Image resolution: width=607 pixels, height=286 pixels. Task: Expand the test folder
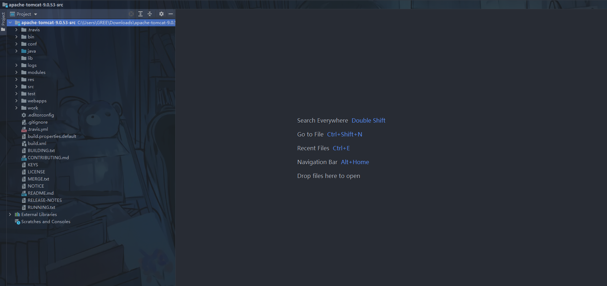[16, 94]
